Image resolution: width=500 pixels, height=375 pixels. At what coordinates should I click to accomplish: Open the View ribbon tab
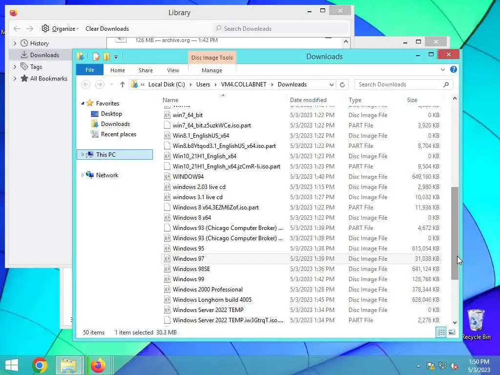(x=173, y=70)
